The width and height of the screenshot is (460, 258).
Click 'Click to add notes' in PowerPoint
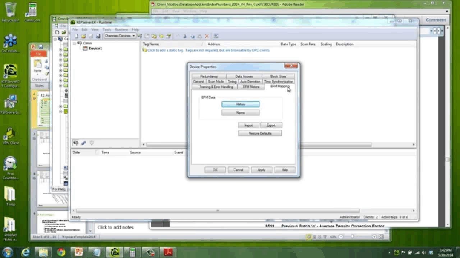coord(115,227)
